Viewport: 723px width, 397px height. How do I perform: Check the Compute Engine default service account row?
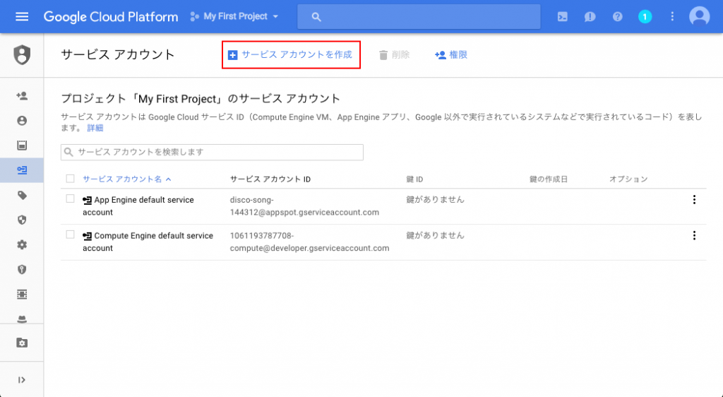pyautogui.click(x=70, y=235)
